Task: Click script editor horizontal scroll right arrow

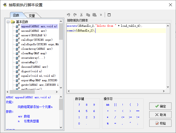Action: point(164,91)
